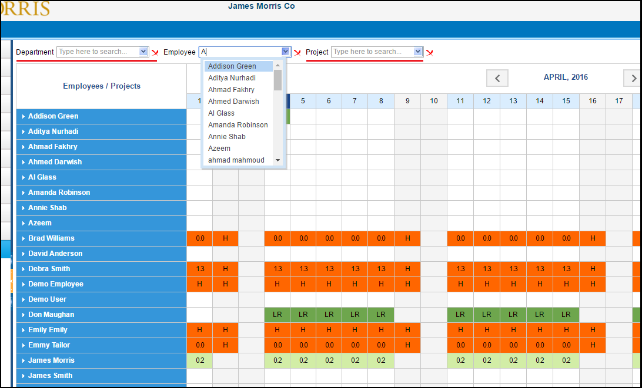The height and width of the screenshot is (388, 642).
Task: Clear the Department filter with red X
Action: [155, 53]
